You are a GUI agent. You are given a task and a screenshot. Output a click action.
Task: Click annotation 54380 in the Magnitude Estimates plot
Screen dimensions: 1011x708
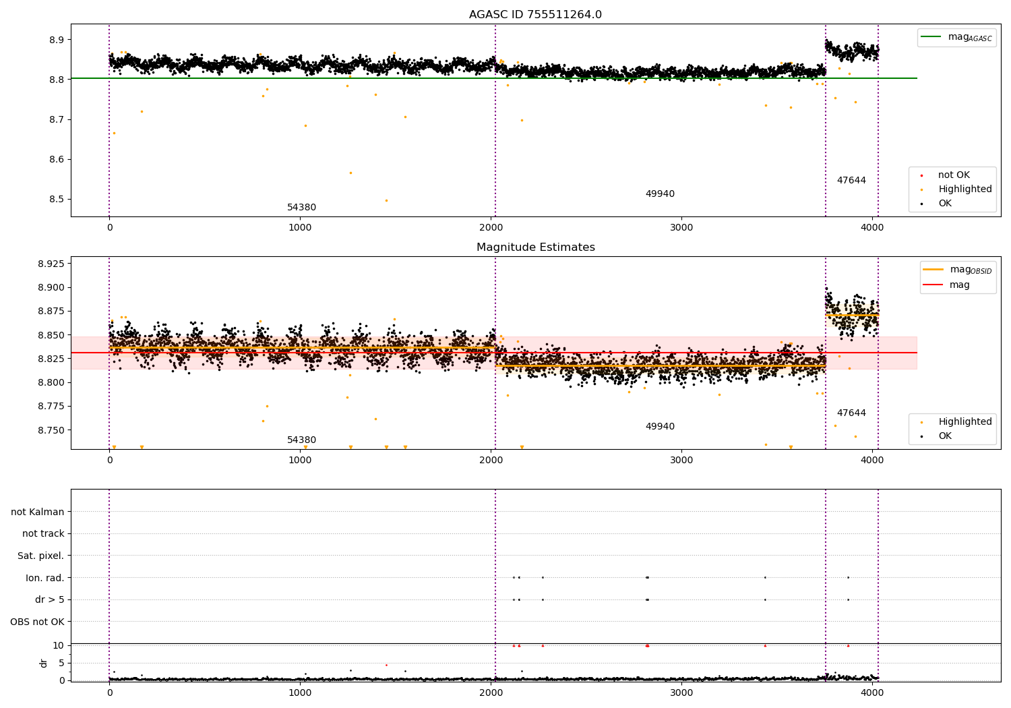[301, 440]
